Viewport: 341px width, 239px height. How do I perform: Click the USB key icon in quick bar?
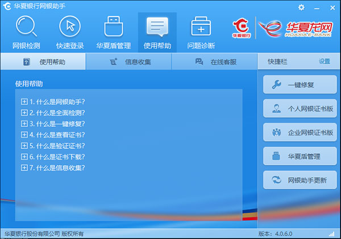click(x=276, y=156)
